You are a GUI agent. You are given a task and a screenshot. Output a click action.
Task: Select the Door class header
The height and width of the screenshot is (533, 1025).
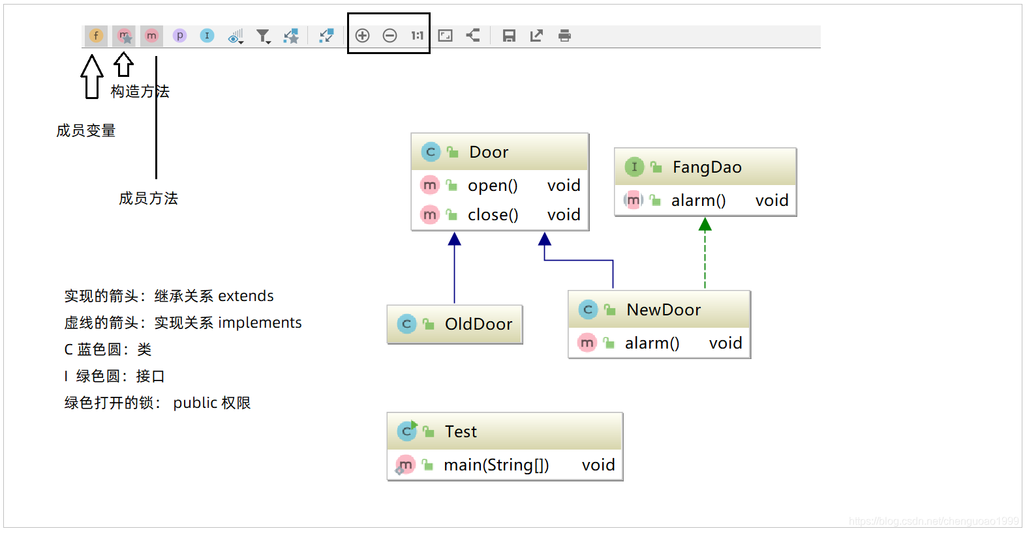pyautogui.click(x=500, y=152)
